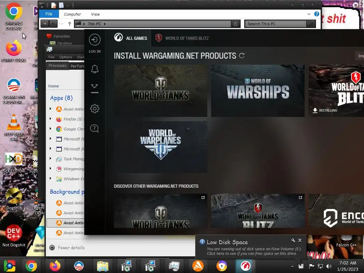
Task: Open Not Dogshit Dev C++ desktop shortcut
Action: coord(14,236)
